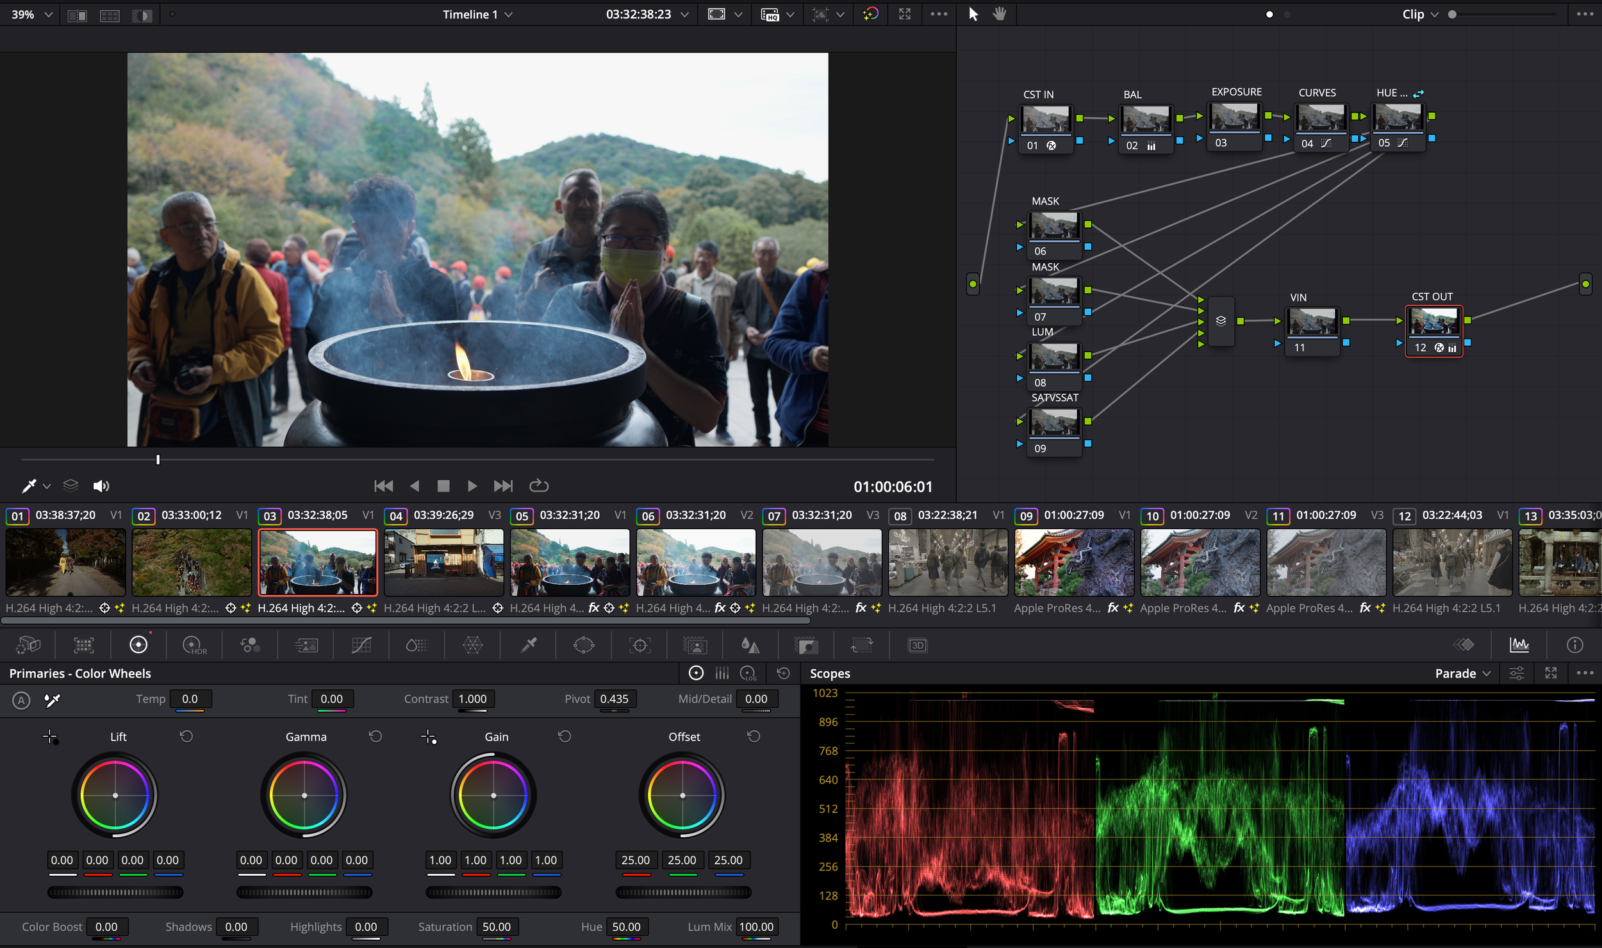Open the RGB Mixer palette
1602x948 pixels.
tap(250, 645)
